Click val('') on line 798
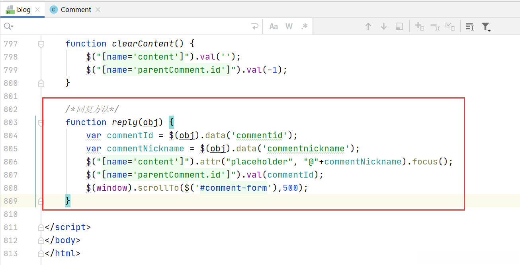 click(x=218, y=57)
